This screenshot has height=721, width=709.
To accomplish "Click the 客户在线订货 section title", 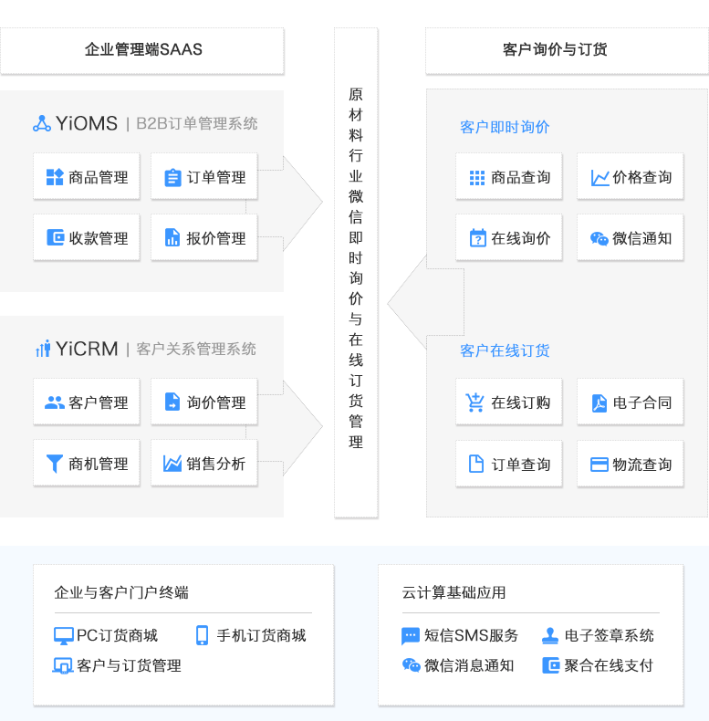I will coord(505,350).
